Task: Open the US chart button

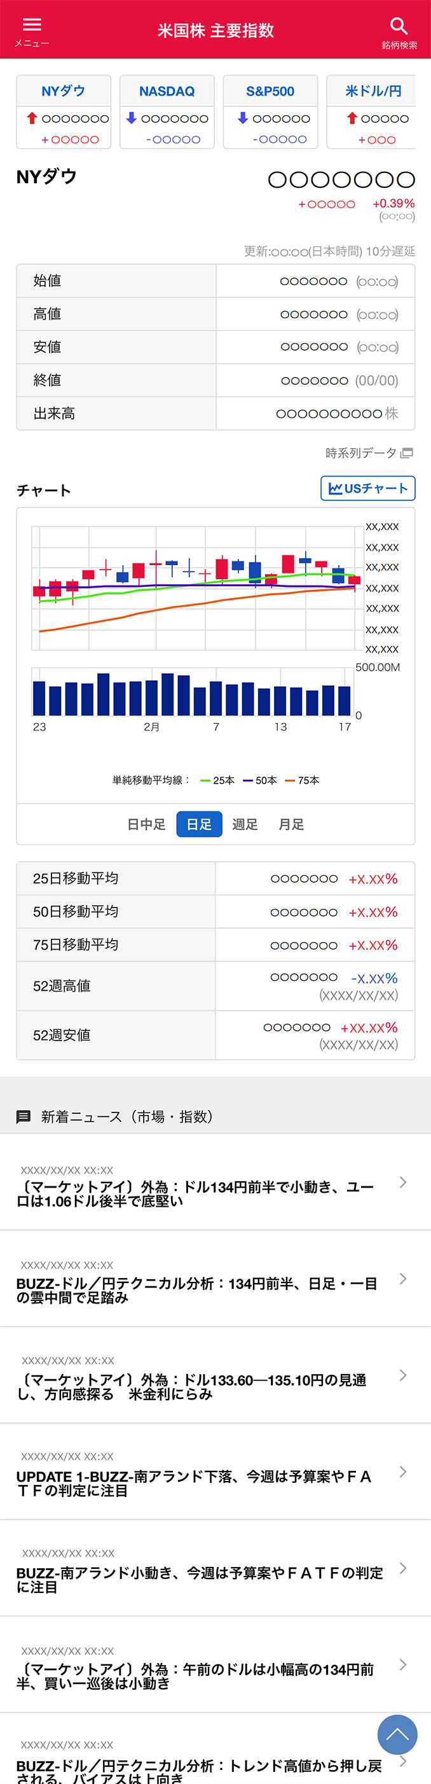Action: pos(367,488)
